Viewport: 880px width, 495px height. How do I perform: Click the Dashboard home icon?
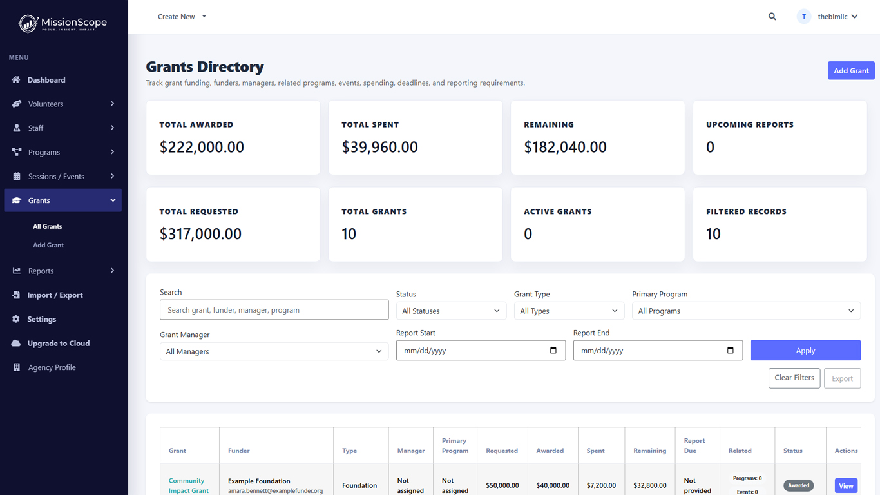coord(16,80)
